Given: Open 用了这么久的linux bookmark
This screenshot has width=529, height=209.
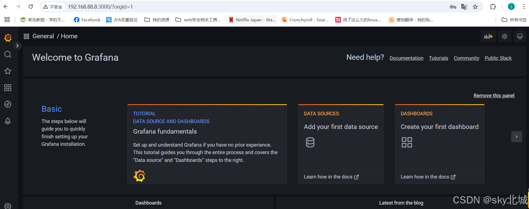Looking at the screenshot, I should pos(358,20).
